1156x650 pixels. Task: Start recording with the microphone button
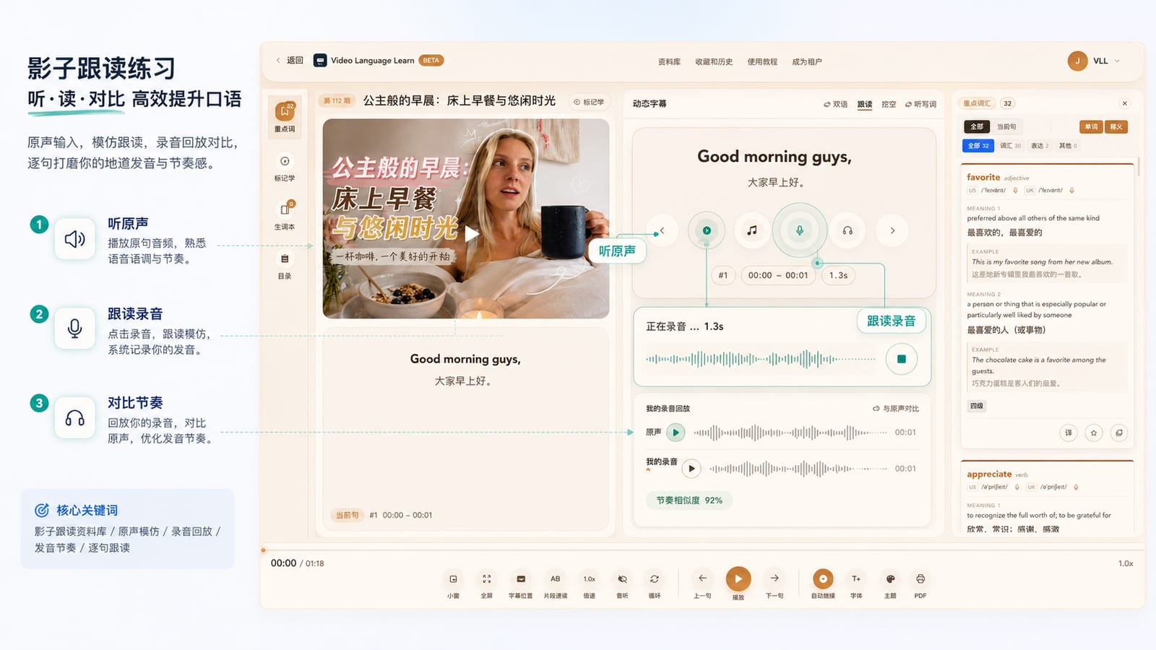(x=799, y=230)
